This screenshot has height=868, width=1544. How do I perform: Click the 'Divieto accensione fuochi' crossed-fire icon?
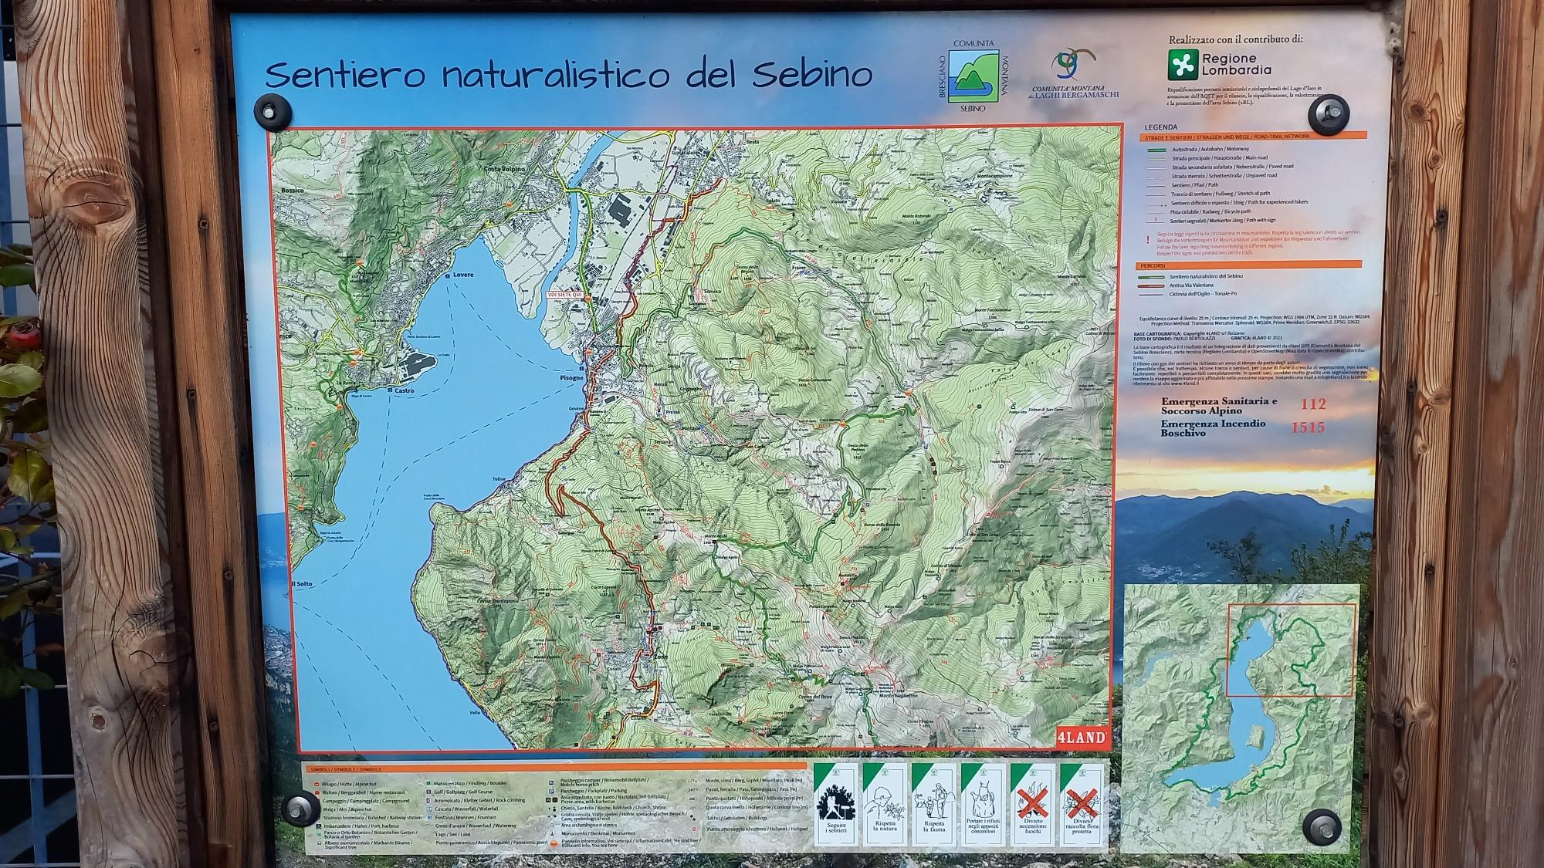pos(1032,803)
